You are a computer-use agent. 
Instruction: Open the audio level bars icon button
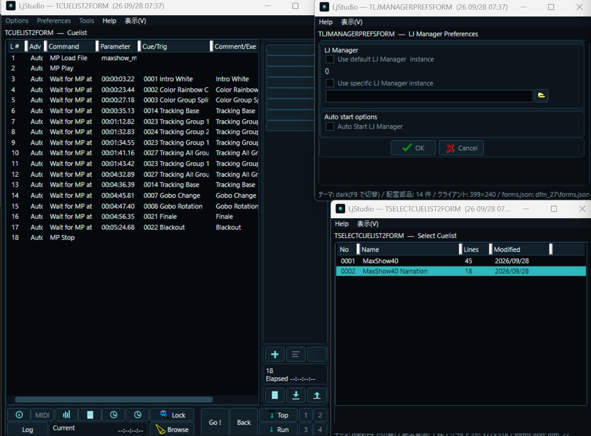pos(66,415)
